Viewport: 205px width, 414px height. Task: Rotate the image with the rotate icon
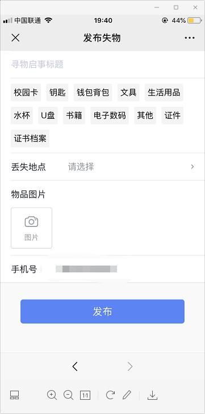click(110, 395)
